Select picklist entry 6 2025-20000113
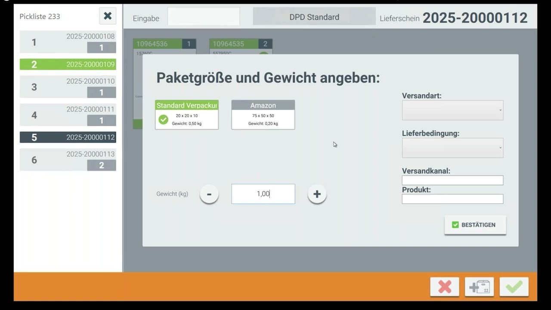Viewport: 551px width, 310px height. (x=68, y=160)
